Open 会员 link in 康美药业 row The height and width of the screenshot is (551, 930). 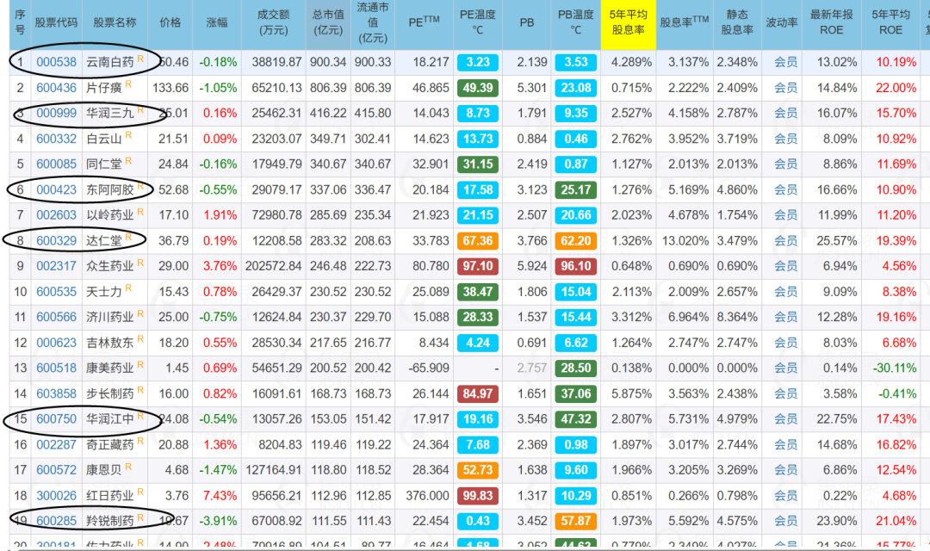786,368
